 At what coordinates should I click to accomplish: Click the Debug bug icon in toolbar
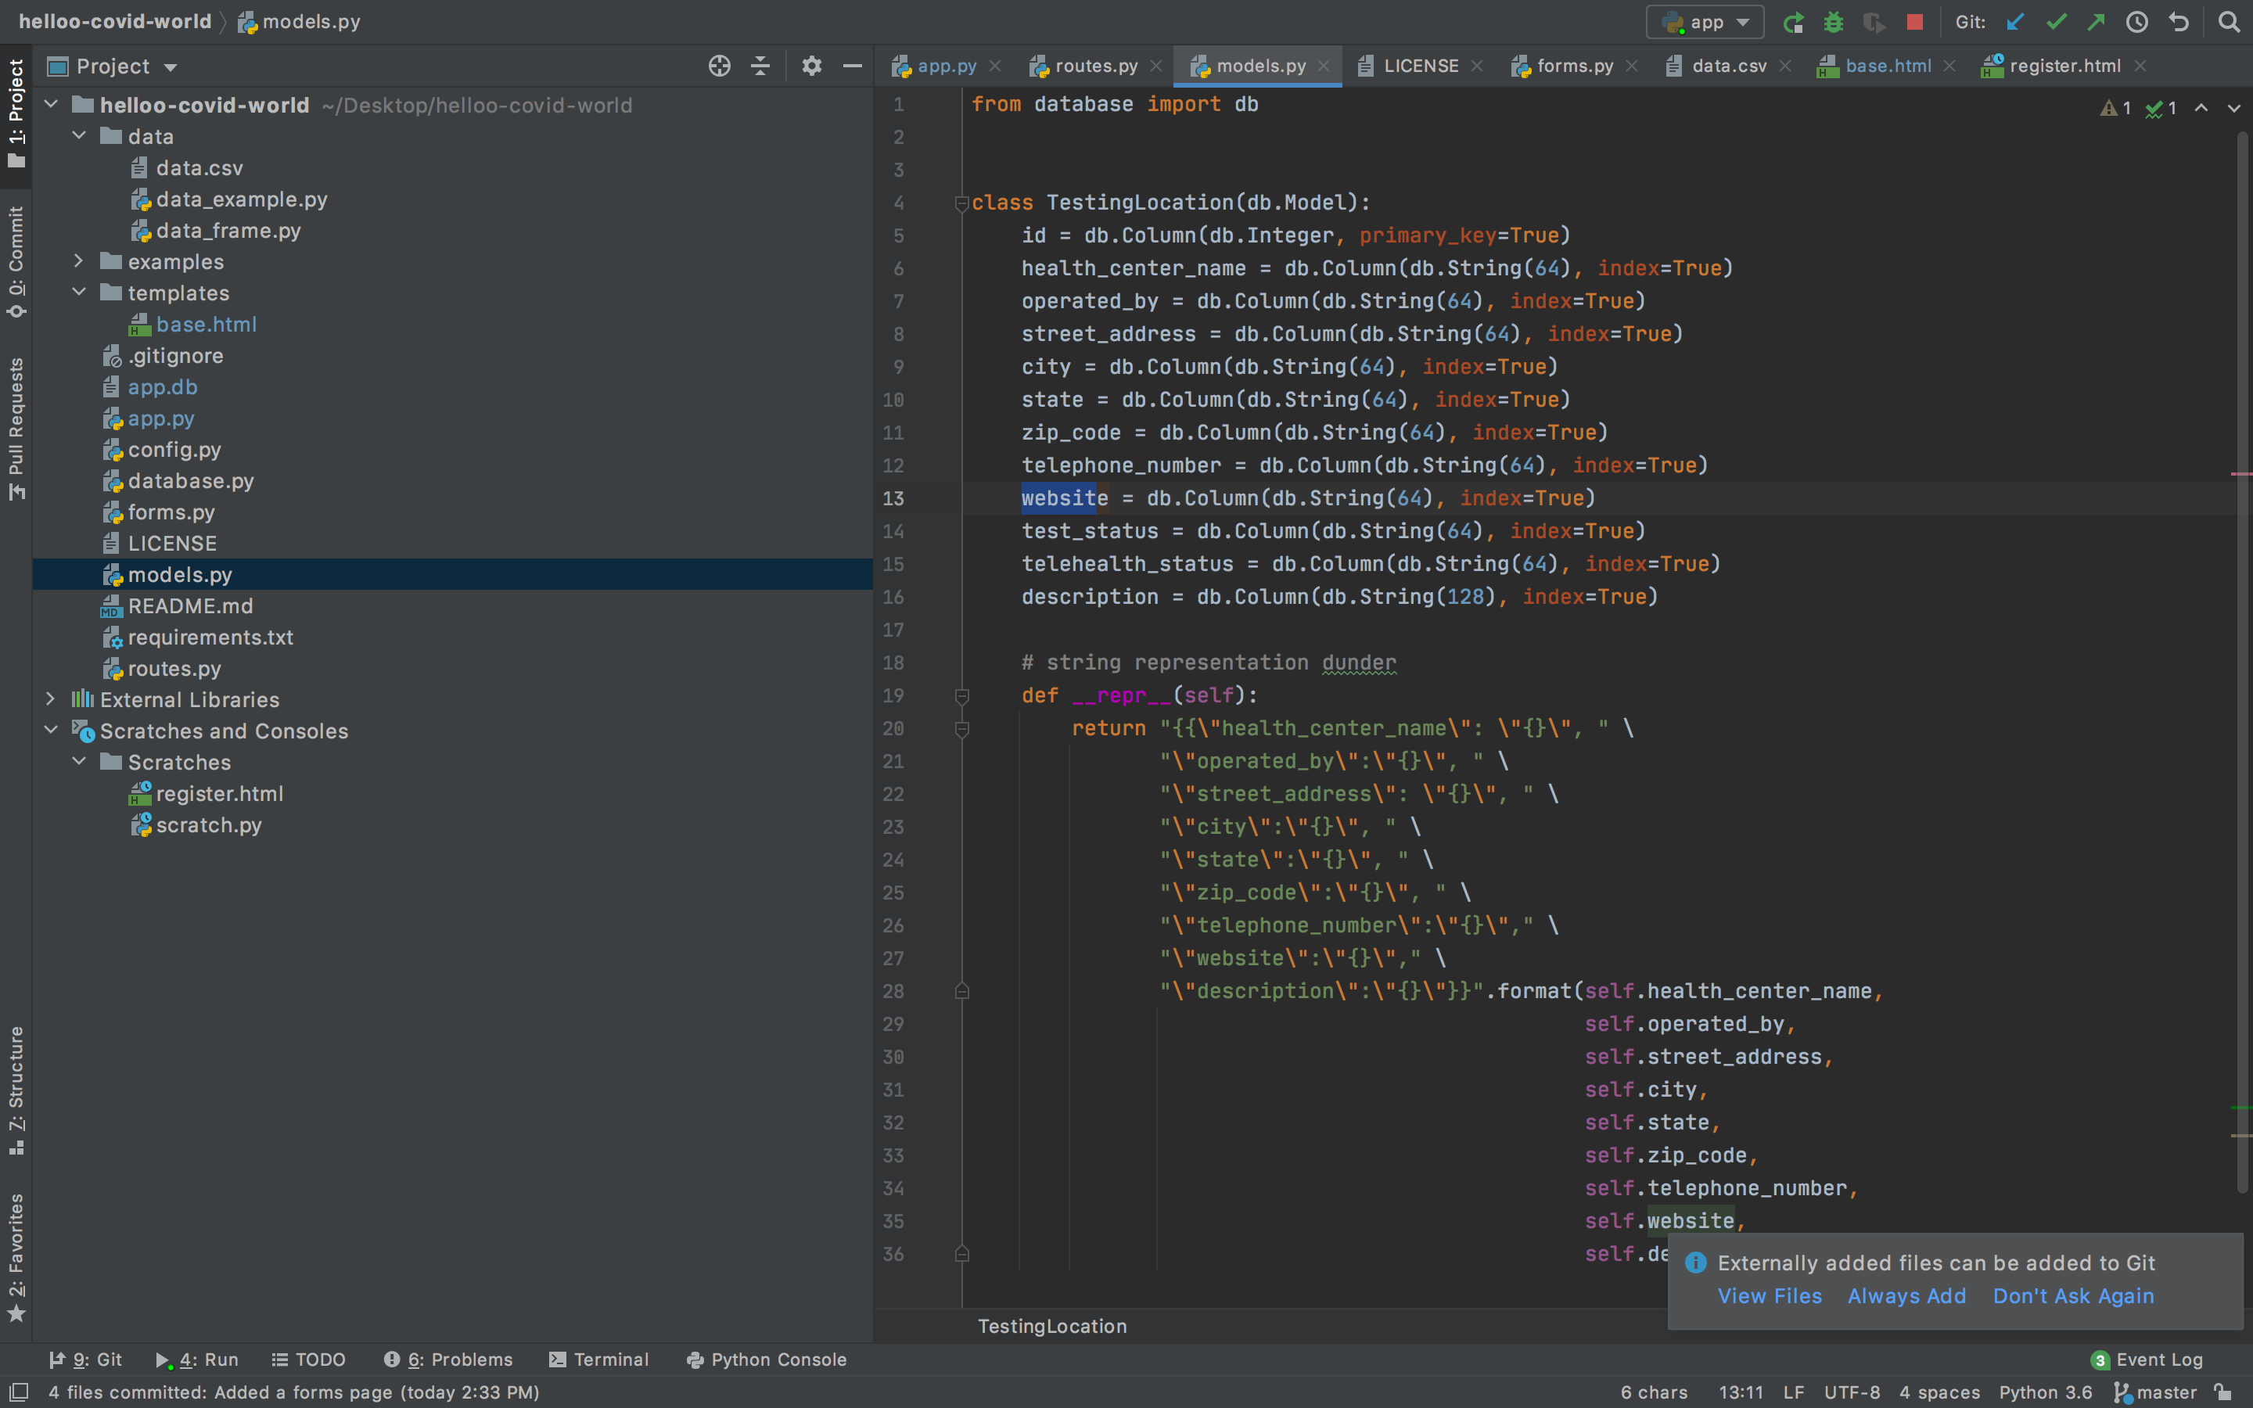pyautogui.click(x=1833, y=21)
